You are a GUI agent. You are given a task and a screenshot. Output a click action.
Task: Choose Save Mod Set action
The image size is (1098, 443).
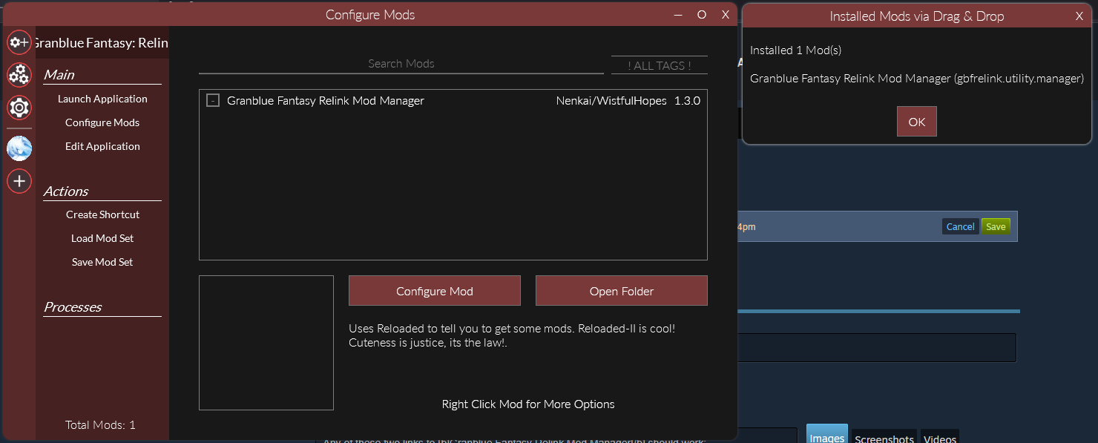coord(102,262)
